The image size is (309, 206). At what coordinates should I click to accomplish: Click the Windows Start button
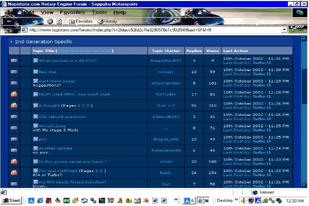click(x=11, y=200)
